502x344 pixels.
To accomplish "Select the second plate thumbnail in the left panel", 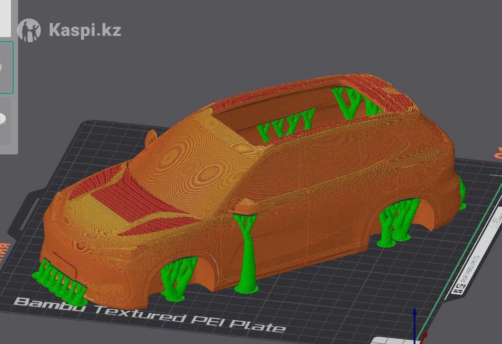I will [x=5, y=119].
